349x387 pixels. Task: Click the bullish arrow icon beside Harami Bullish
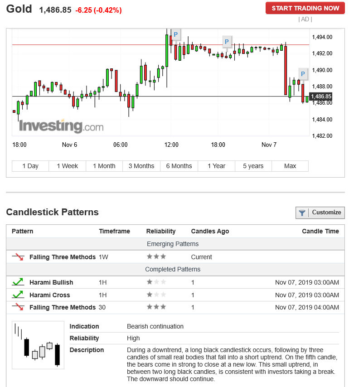18,282
